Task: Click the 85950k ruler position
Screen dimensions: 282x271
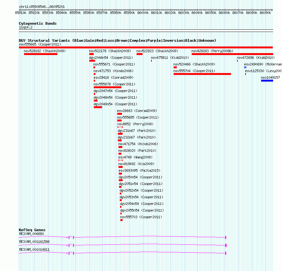Action: (75, 13)
